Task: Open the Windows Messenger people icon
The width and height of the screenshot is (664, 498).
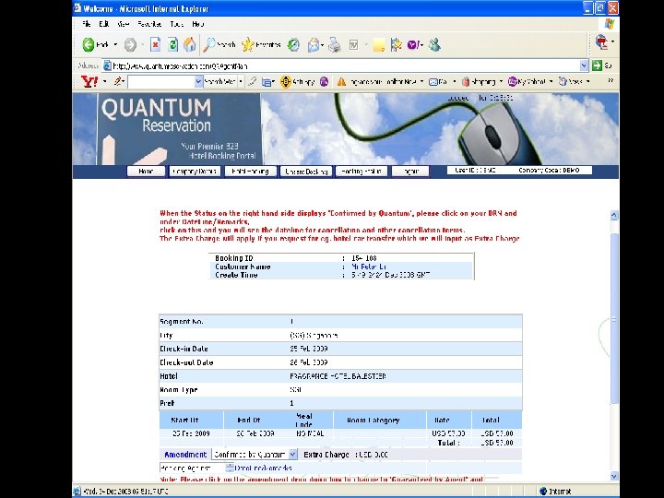Action: [434, 44]
